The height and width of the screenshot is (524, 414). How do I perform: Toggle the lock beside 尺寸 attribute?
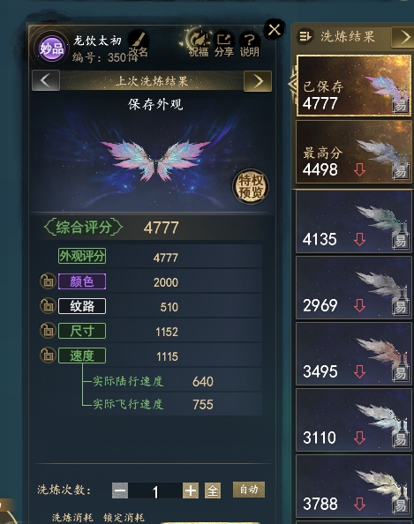tap(48, 331)
